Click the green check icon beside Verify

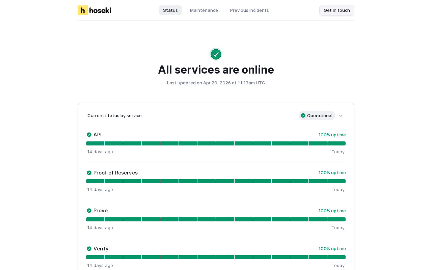(x=89, y=249)
